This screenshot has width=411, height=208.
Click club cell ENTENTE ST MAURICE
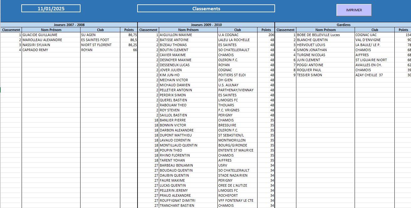click(x=237, y=150)
